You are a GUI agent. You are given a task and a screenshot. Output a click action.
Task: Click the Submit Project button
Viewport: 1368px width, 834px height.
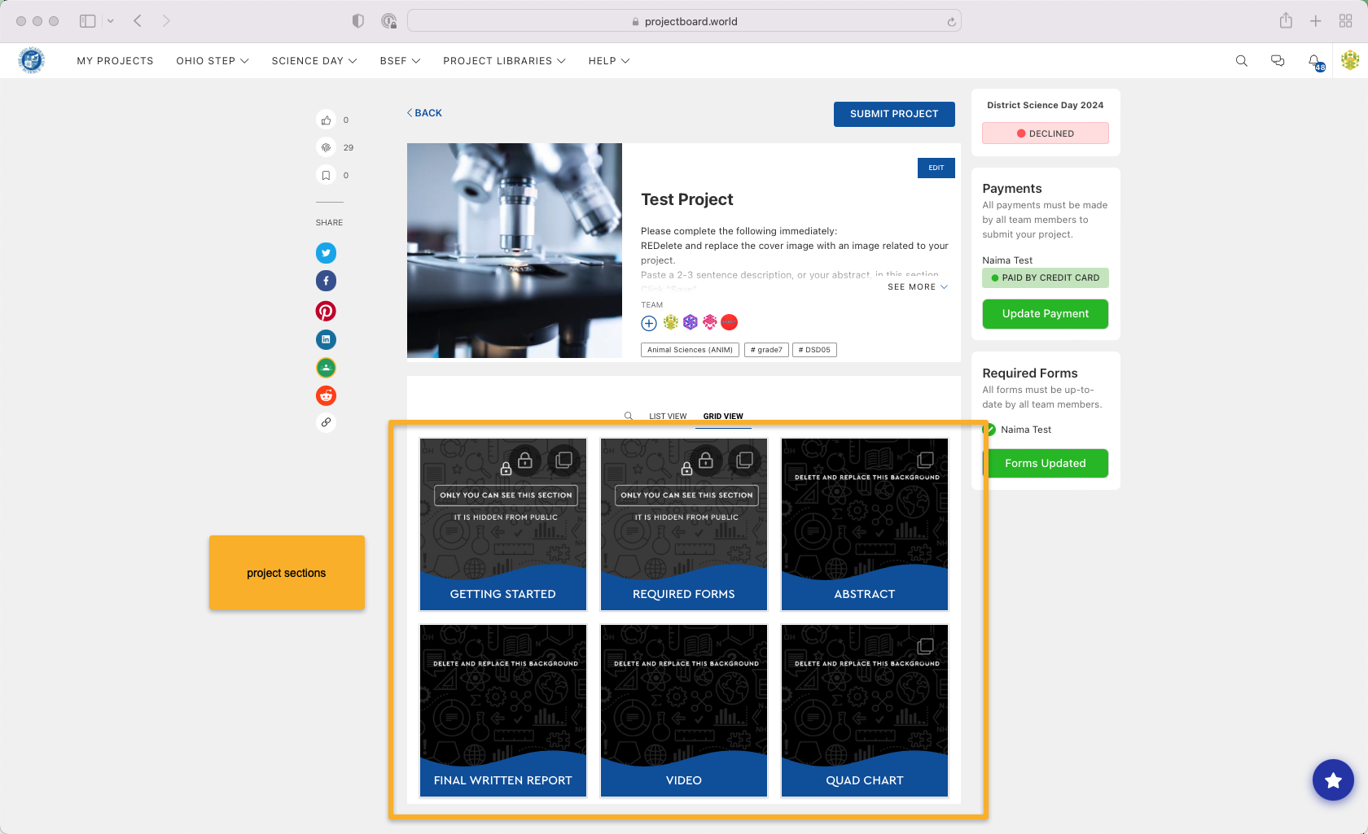point(894,114)
